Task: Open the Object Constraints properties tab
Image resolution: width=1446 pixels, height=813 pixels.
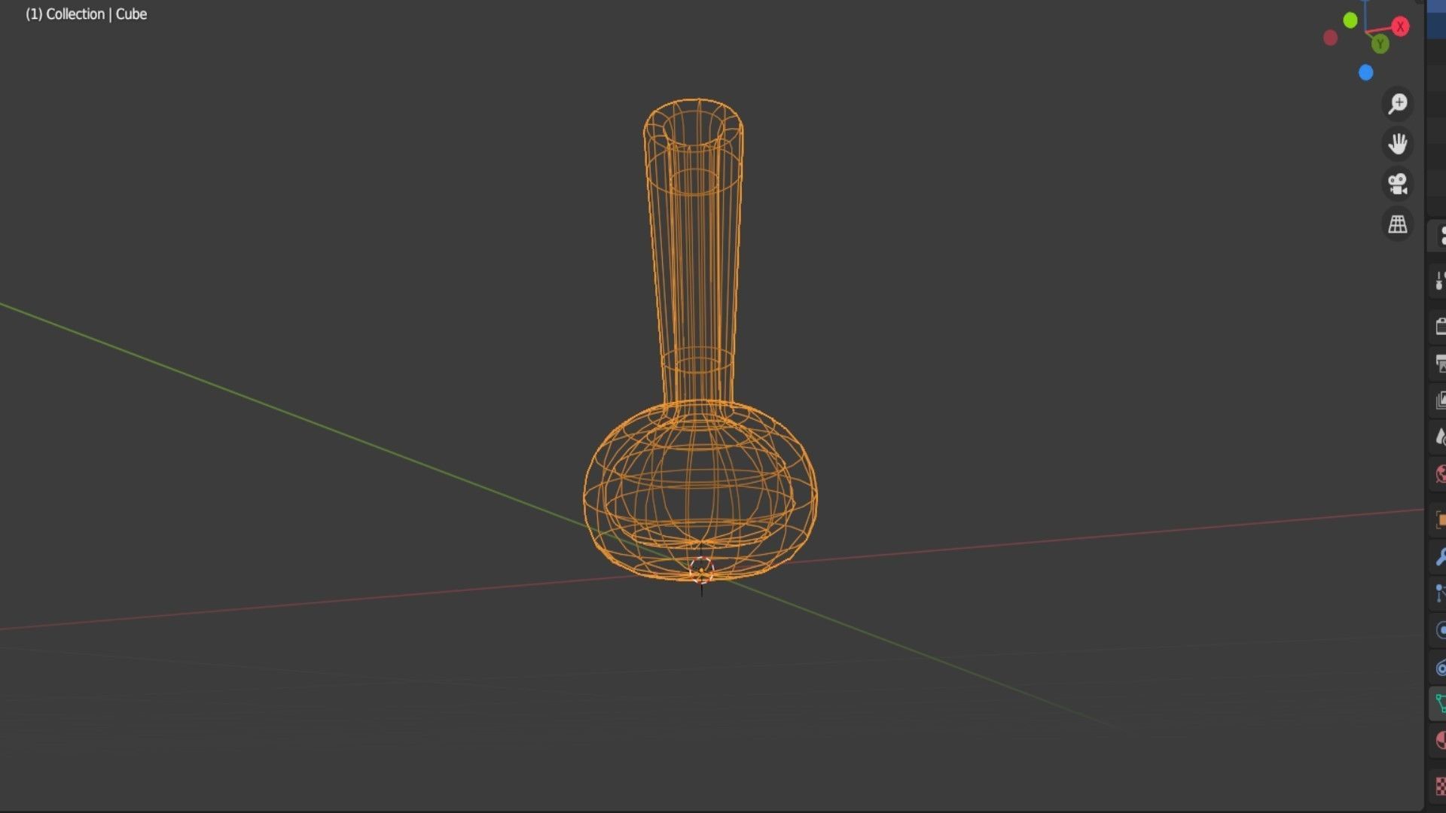Action: click(x=1439, y=668)
